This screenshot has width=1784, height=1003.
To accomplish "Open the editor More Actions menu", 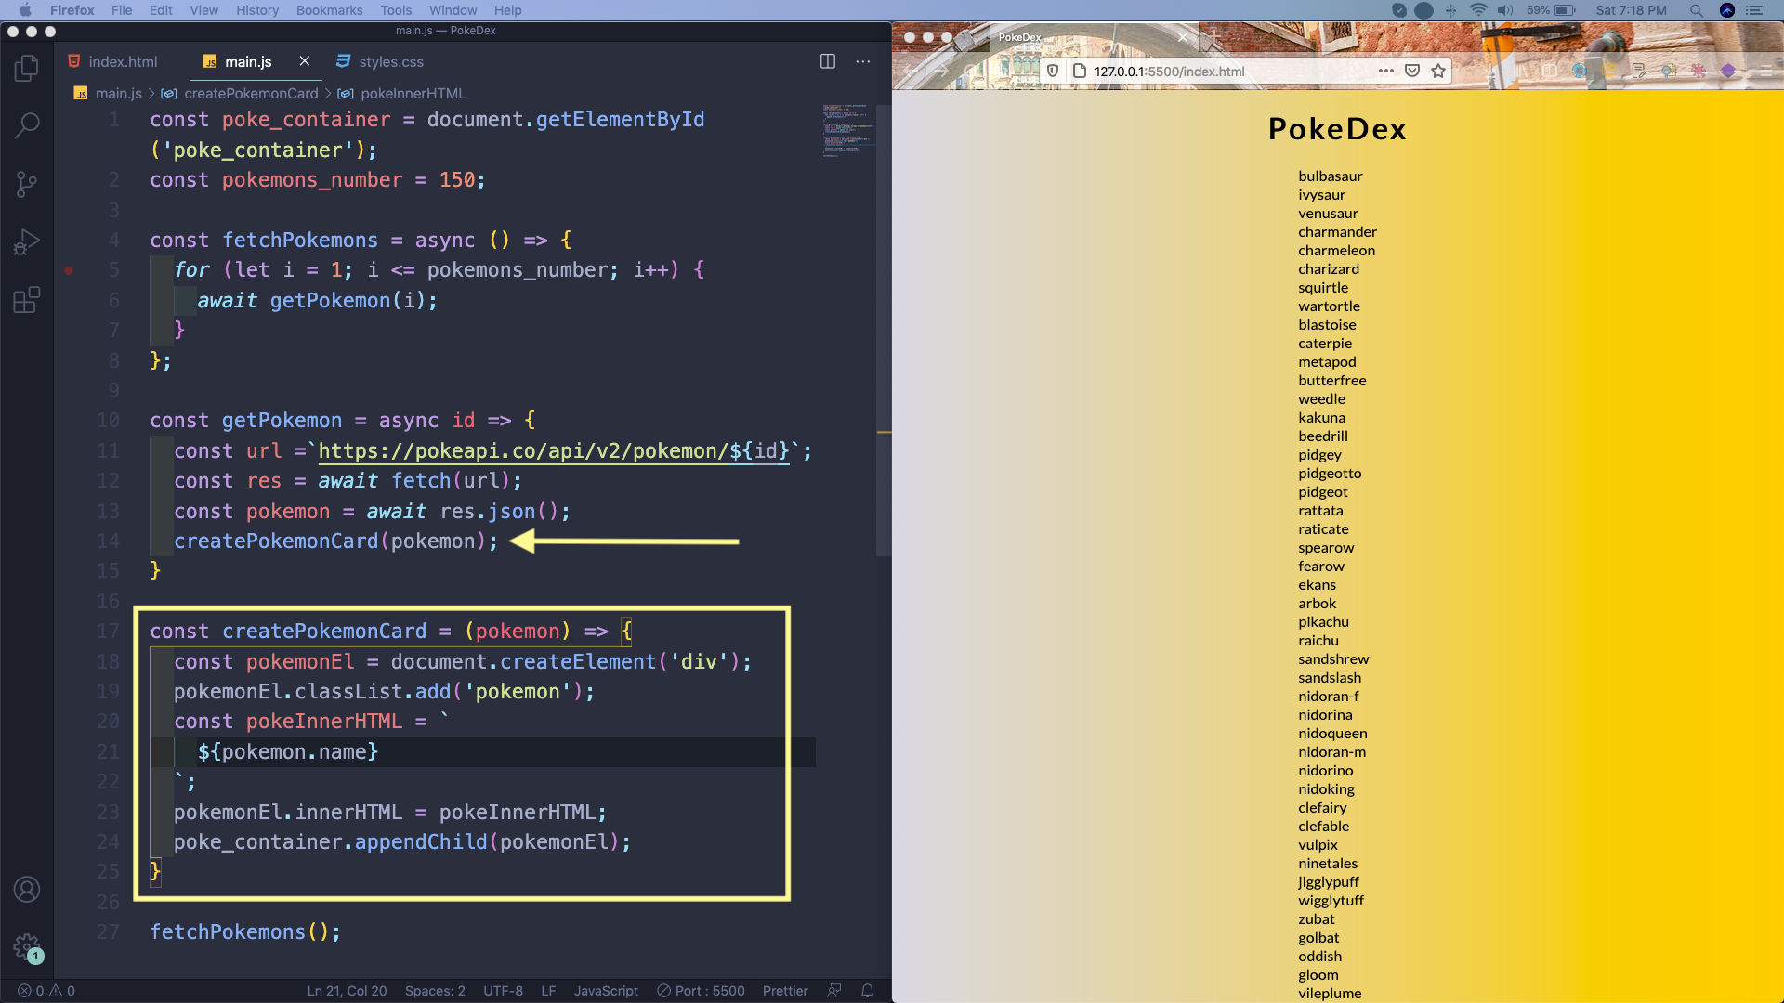I will point(863,61).
